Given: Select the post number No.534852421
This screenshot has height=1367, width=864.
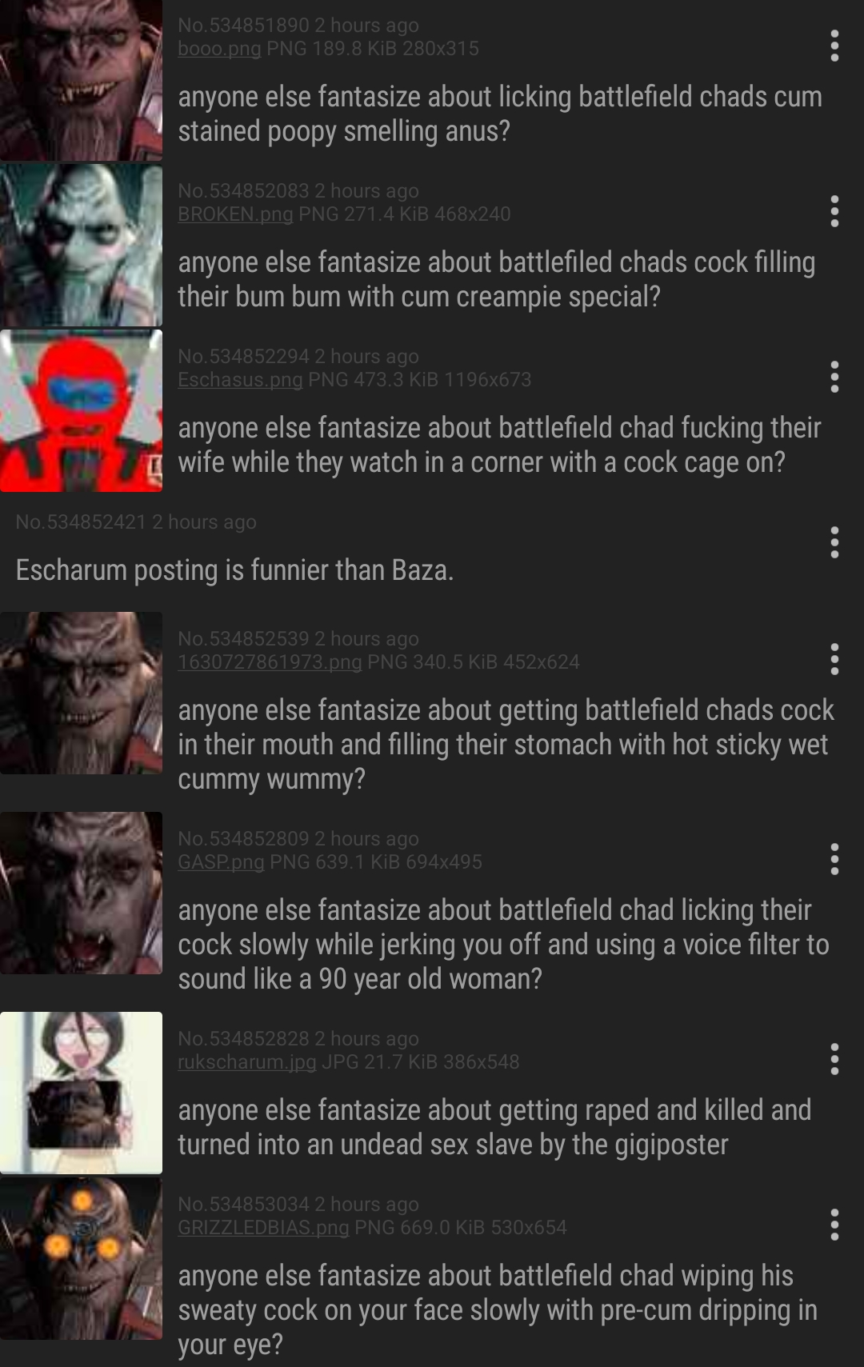Looking at the screenshot, I should [81, 522].
